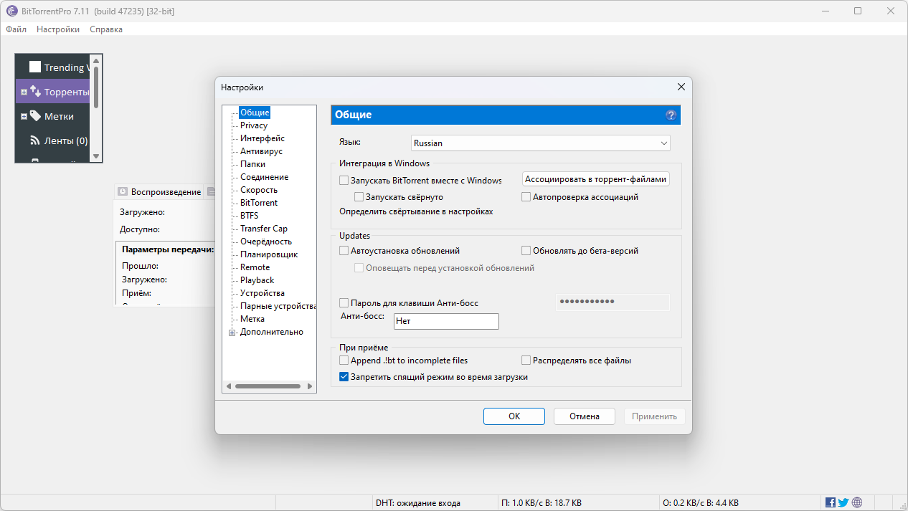Select Remote in settings tree
This screenshot has width=908, height=511.
click(x=255, y=267)
